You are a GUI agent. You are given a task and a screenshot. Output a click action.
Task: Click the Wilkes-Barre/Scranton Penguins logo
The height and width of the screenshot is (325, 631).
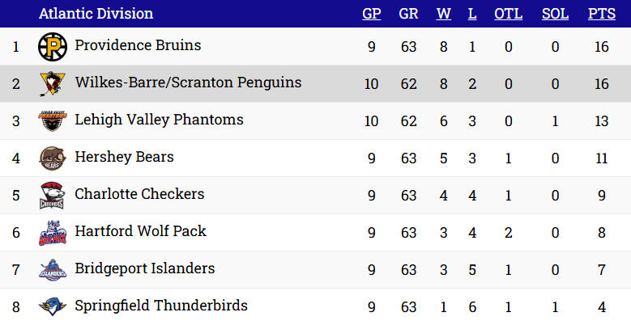[52, 84]
